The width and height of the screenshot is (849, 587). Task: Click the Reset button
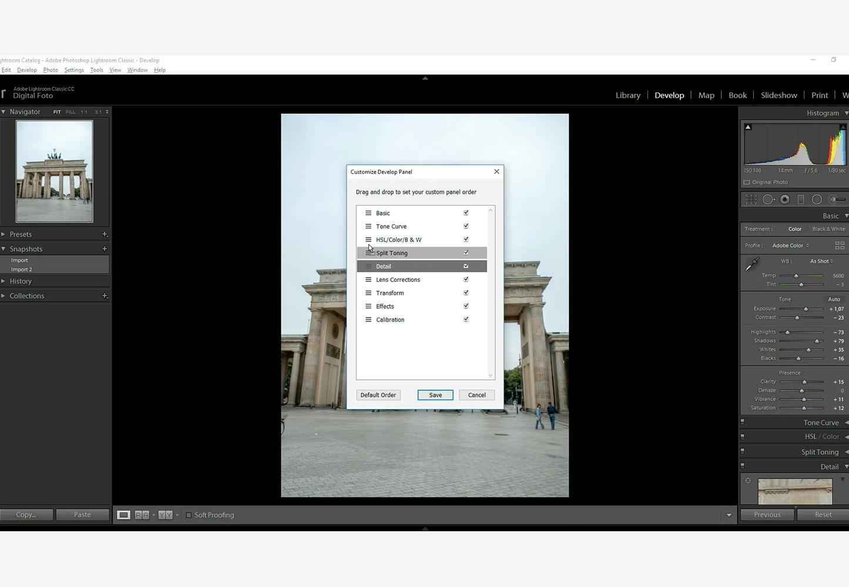(823, 515)
